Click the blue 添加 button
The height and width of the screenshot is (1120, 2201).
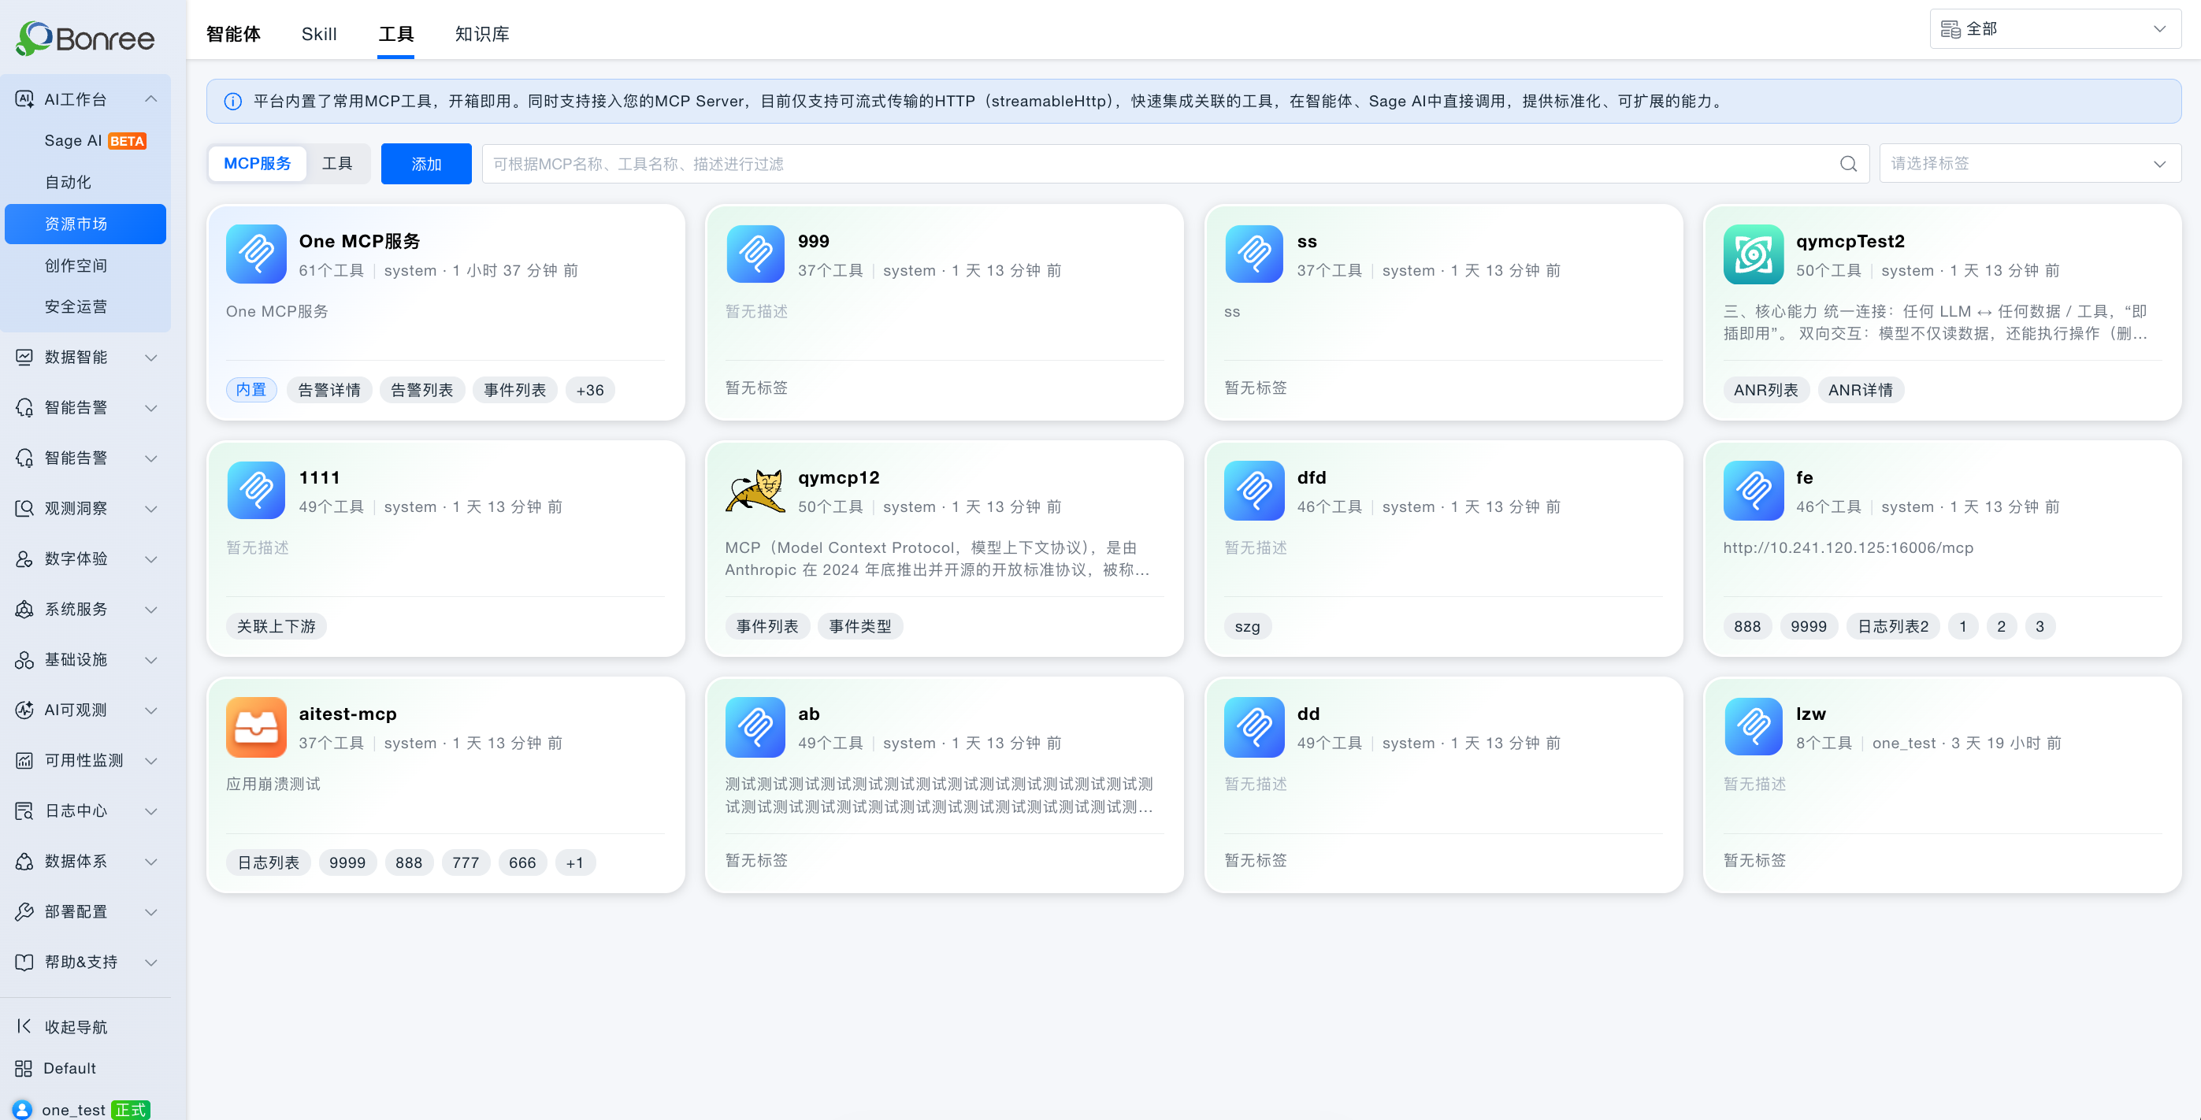point(426,164)
